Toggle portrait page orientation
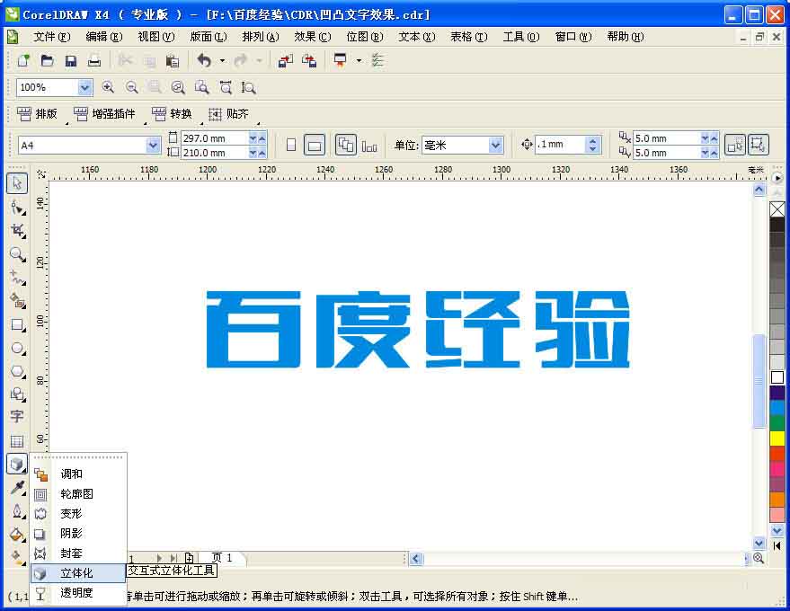Image resolution: width=790 pixels, height=611 pixels. [x=291, y=146]
